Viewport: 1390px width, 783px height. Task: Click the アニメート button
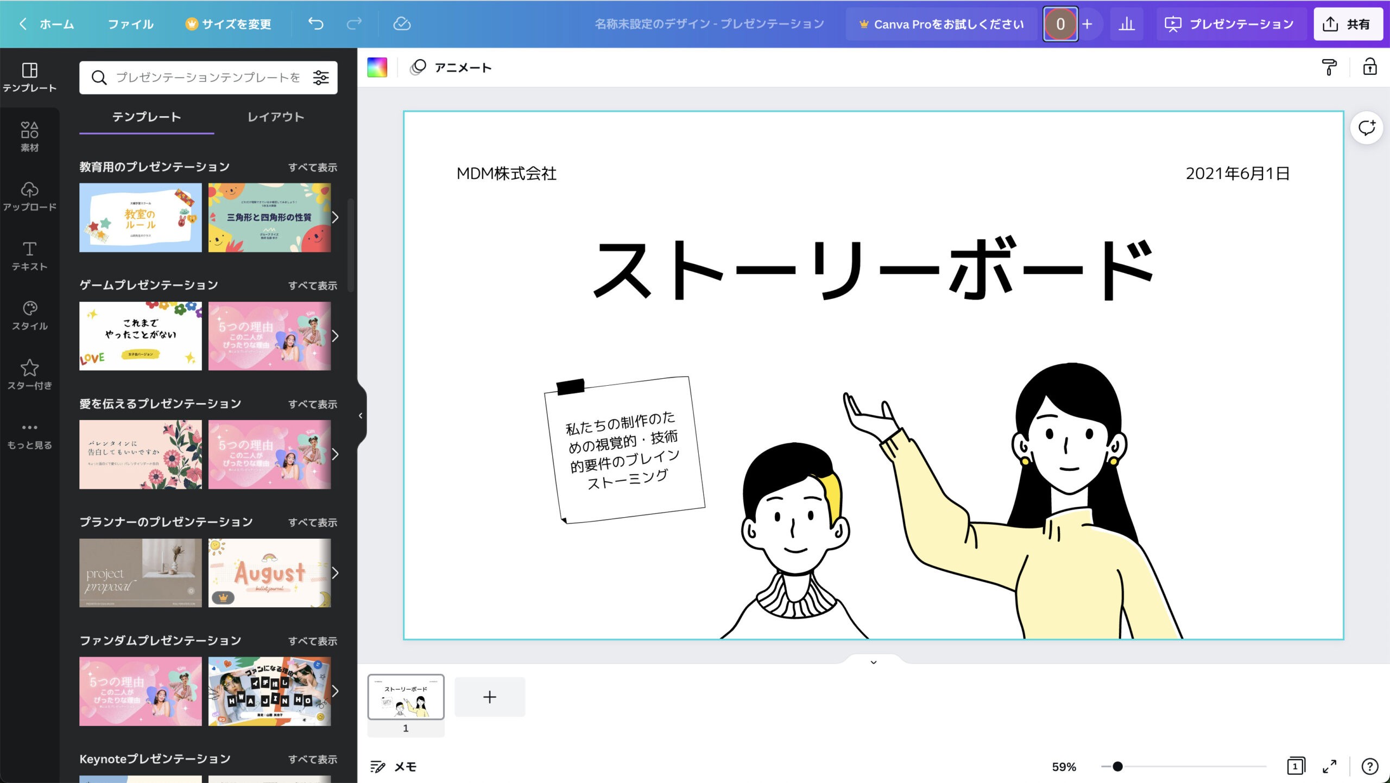(x=451, y=67)
